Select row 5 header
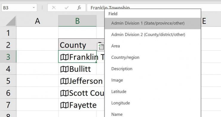The height and width of the screenshot is (117, 221). (x=8, y=81)
